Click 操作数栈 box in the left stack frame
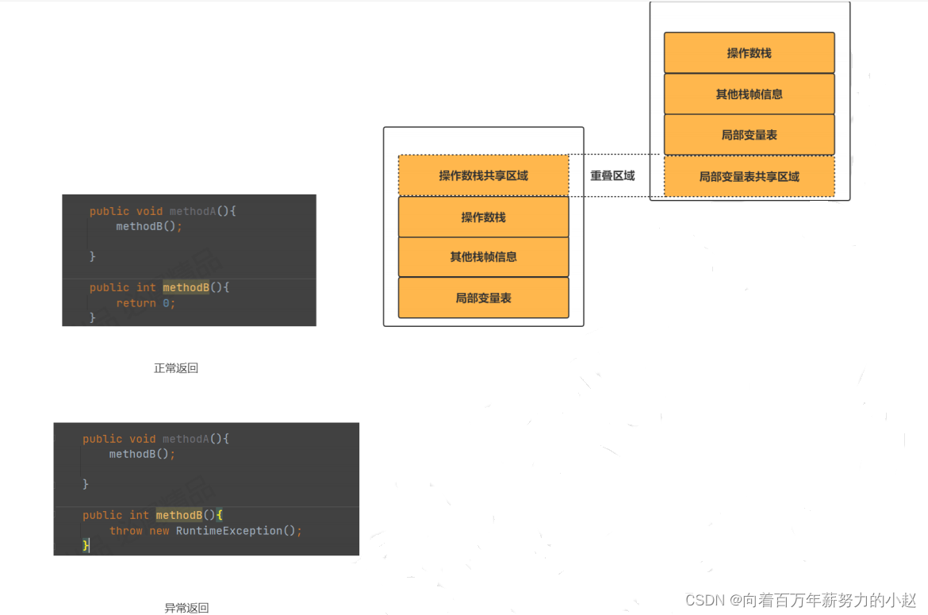 (x=483, y=217)
